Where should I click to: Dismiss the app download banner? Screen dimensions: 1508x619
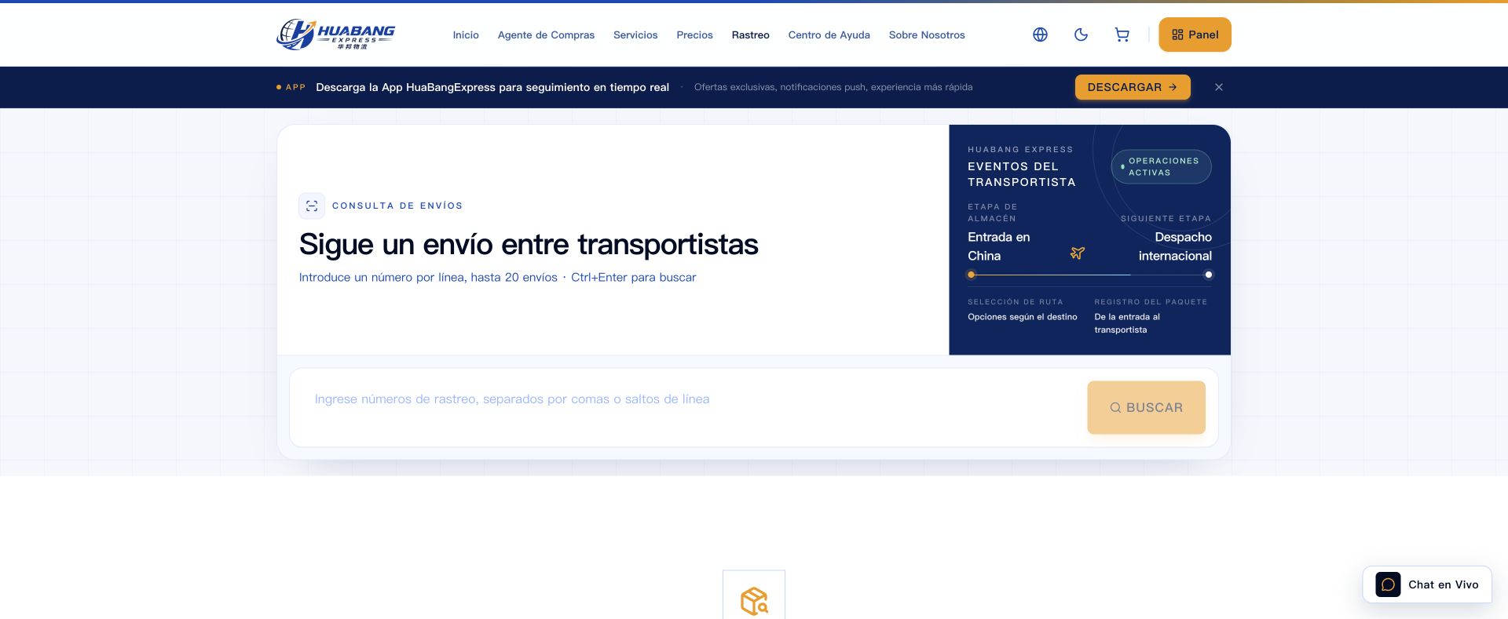coord(1219,87)
